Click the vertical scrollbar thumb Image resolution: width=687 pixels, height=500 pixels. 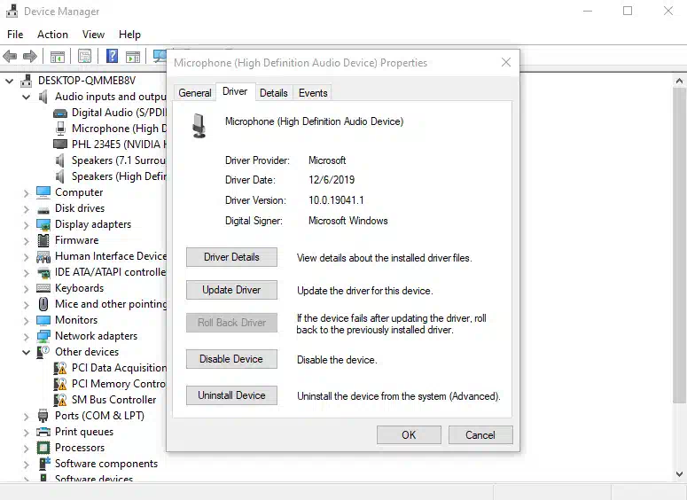679,246
